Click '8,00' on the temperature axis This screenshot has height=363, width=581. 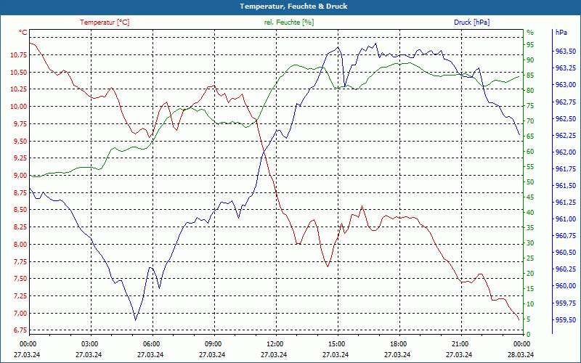[20, 245]
